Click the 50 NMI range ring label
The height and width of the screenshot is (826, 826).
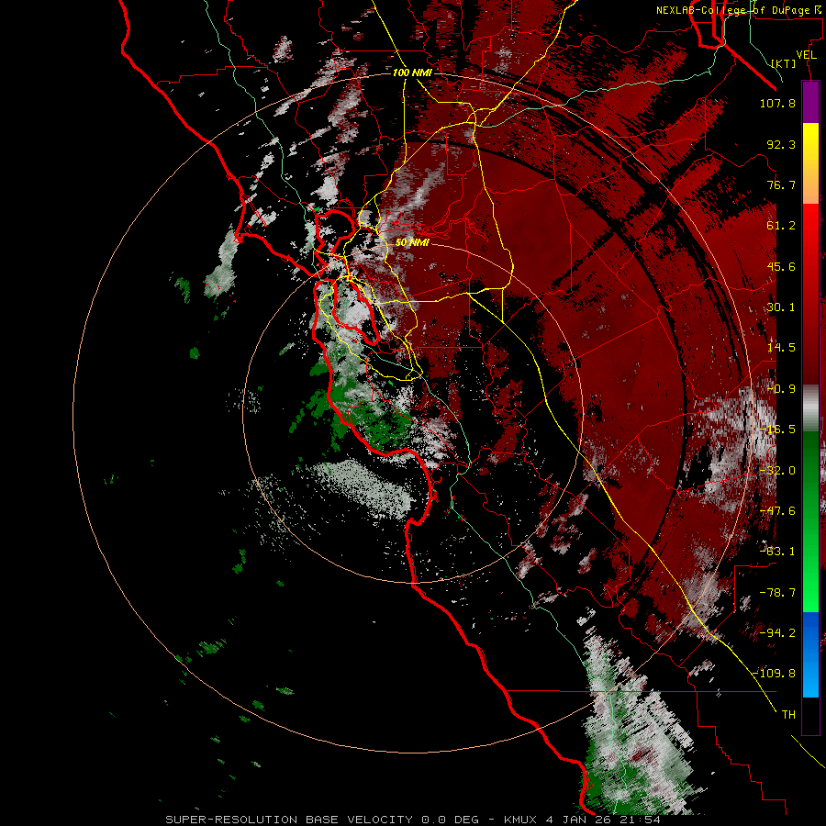(412, 243)
